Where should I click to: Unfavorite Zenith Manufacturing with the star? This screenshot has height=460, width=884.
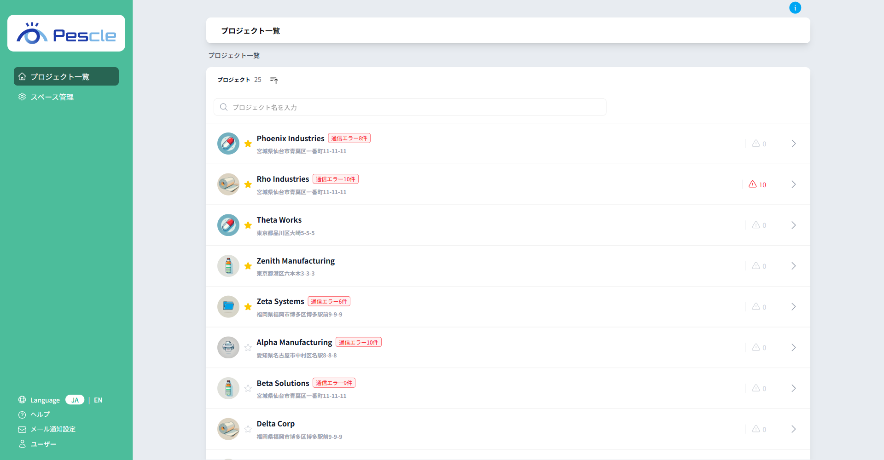click(248, 266)
